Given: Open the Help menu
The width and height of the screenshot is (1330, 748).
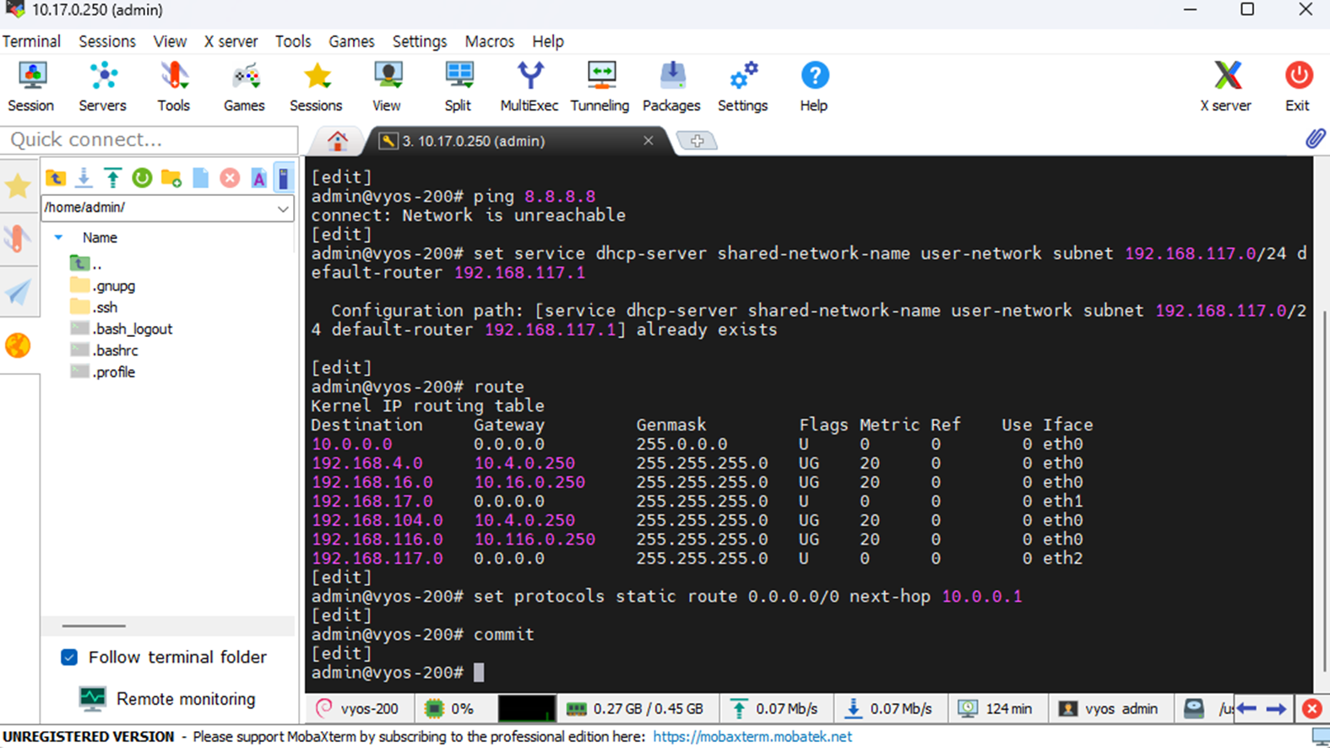Looking at the screenshot, I should point(548,41).
